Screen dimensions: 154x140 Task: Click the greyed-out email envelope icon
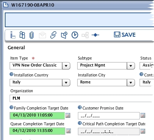click(42, 35)
